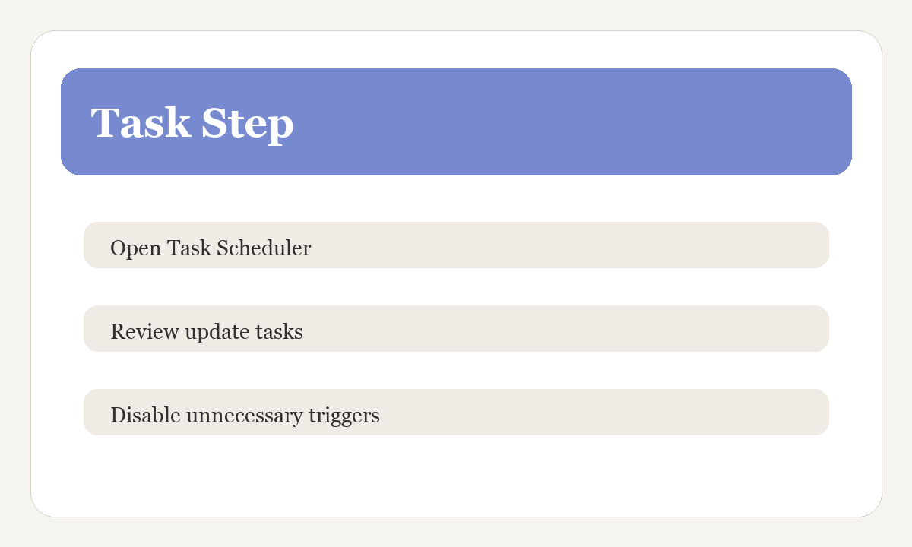The width and height of the screenshot is (912, 547).
Task: Select the "Review update tasks" step
Action: pos(456,329)
